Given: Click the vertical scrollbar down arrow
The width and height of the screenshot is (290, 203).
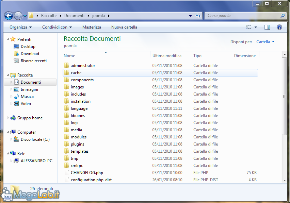Looking at the screenshot, I should [x=285, y=180].
